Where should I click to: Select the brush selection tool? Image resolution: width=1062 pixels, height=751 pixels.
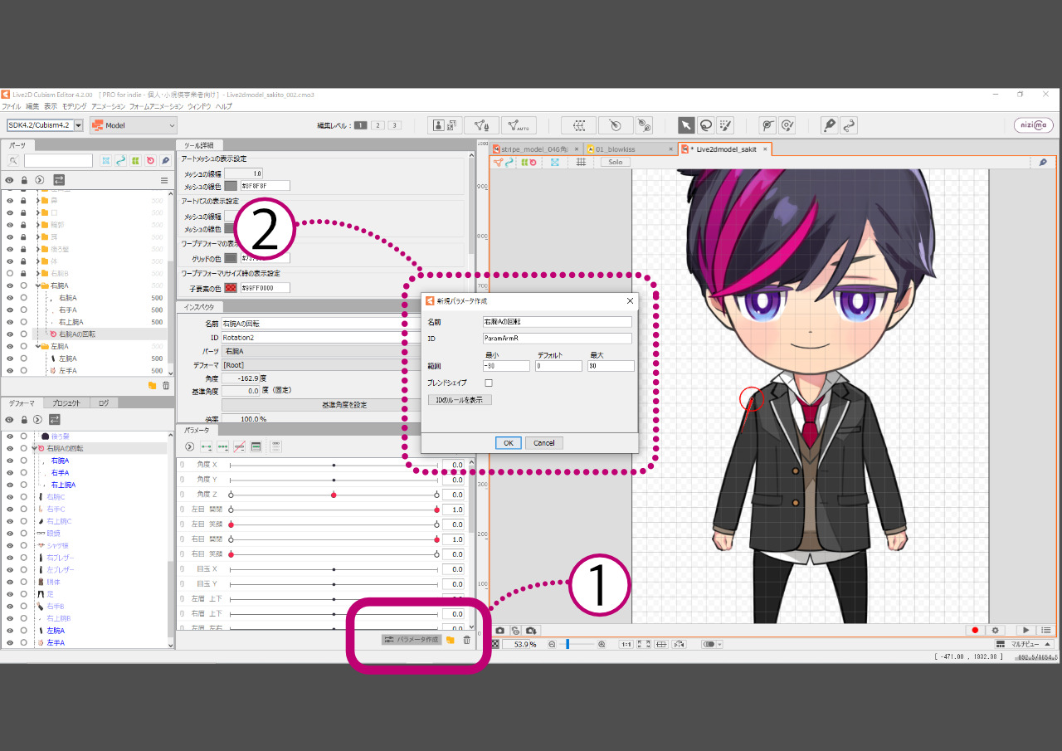pyautogui.click(x=725, y=125)
